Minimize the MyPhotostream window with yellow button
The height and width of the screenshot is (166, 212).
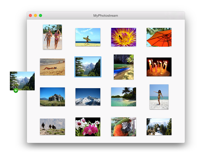35,15
